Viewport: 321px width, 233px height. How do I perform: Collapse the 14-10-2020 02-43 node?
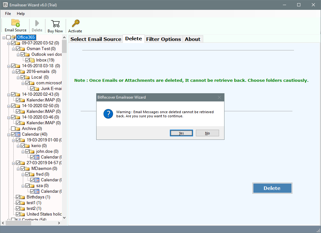point(9,95)
